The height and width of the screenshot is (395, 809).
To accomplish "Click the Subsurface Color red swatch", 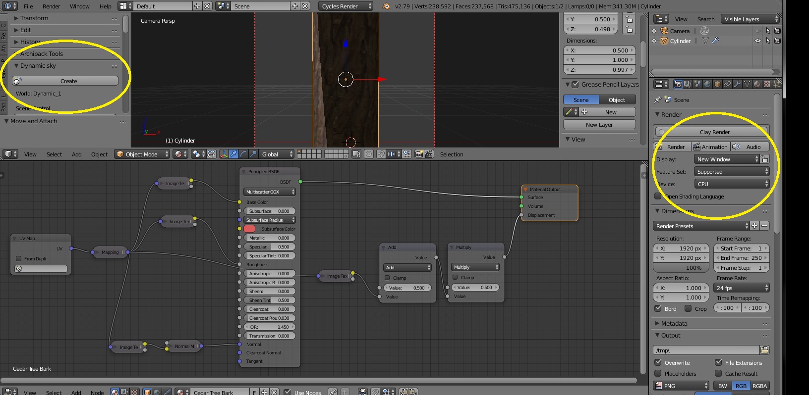I will [x=249, y=229].
